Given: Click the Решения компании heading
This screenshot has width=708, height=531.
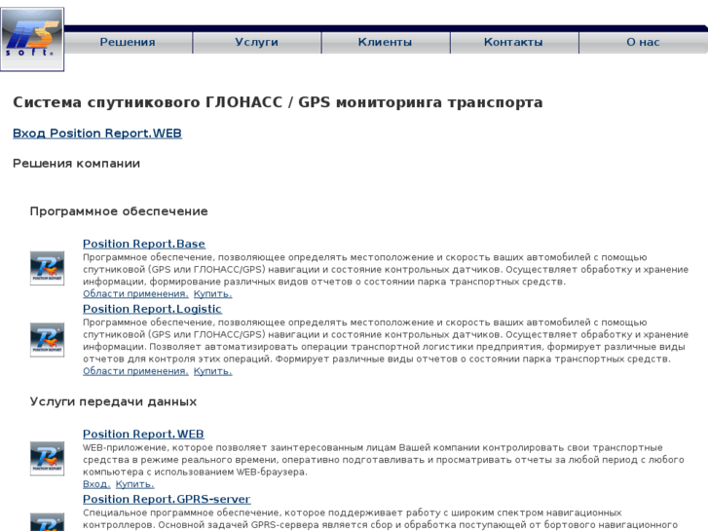Looking at the screenshot, I should pyautogui.click(x=76, y=164).
